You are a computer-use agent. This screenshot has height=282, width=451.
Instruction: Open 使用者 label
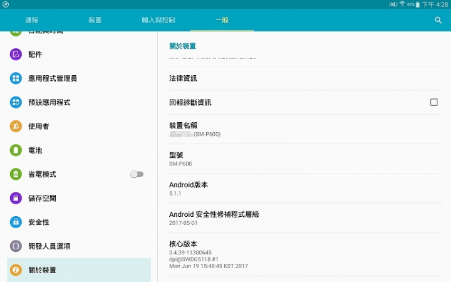(39, 127)
